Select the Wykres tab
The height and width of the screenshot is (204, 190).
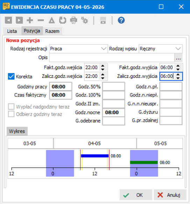(x=17, y=131)
